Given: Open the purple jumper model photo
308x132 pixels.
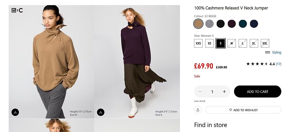Looking at the screenshot, I should (137, 61).
